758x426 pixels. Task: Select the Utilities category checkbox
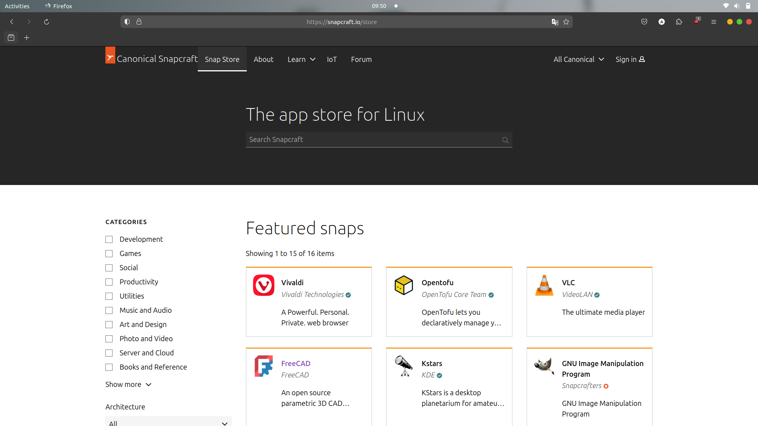(109, 296)
